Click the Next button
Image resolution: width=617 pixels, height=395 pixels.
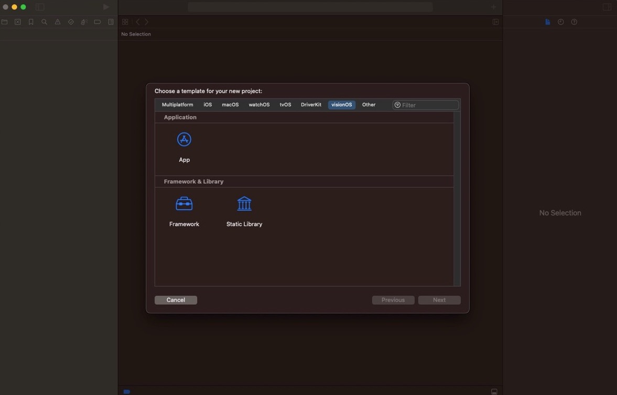(439, 300)
